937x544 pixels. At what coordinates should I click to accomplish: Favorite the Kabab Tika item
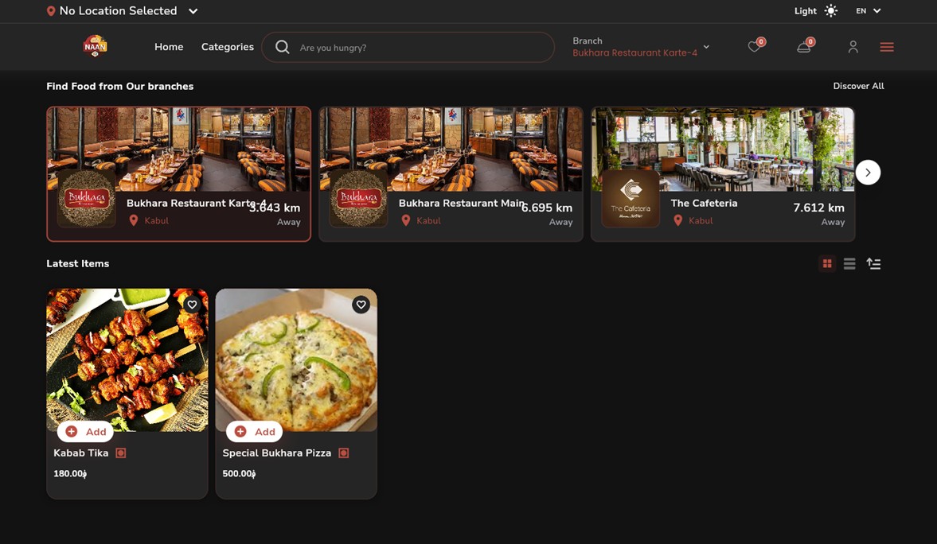point(192,305)
